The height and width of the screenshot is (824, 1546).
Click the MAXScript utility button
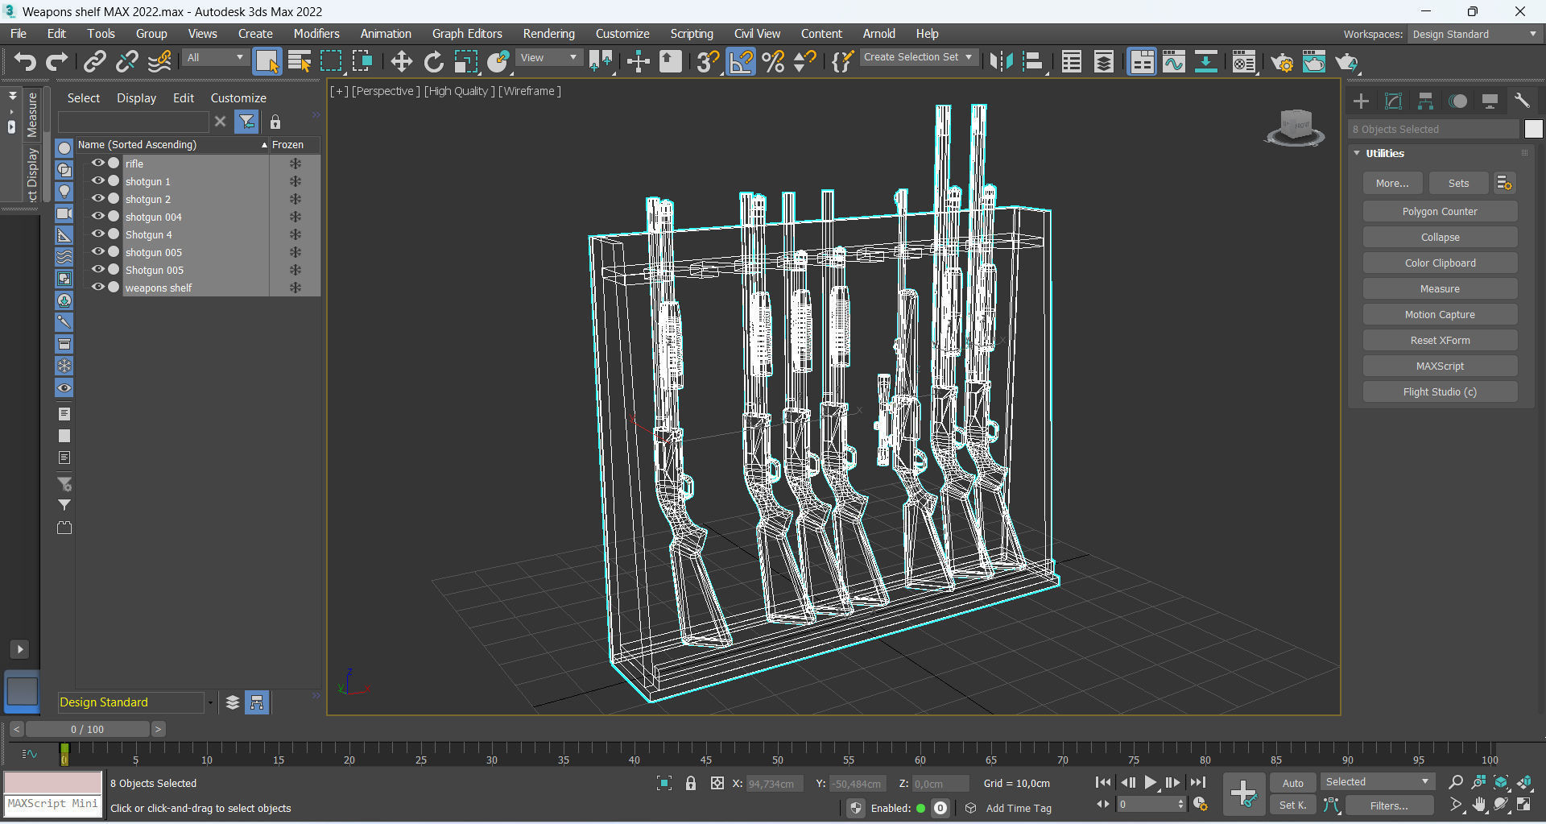[1440, 366]
